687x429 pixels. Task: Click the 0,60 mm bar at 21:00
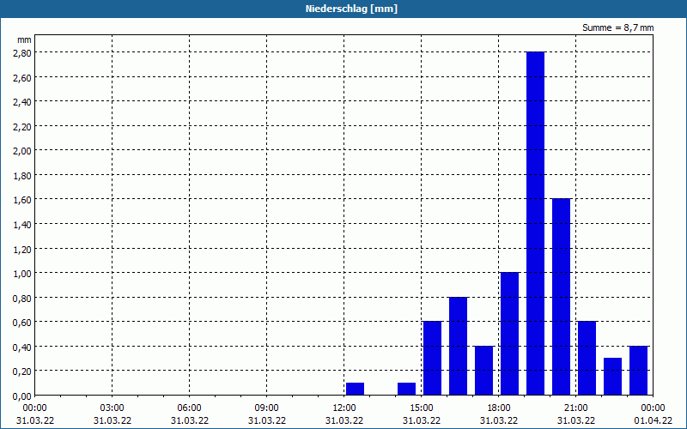click(x=587, y=358)
